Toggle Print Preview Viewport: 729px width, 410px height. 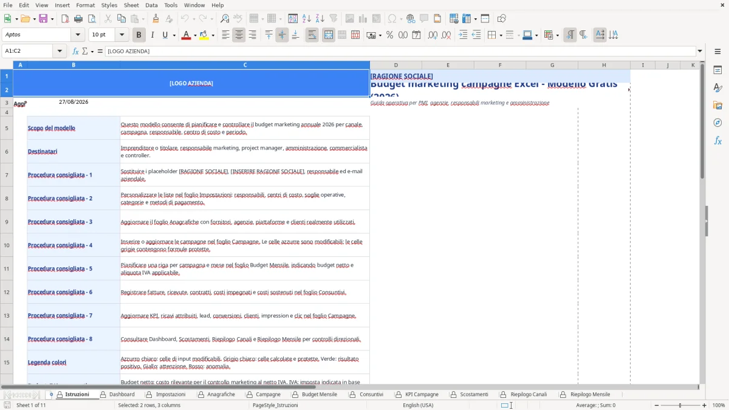point(92,19)
